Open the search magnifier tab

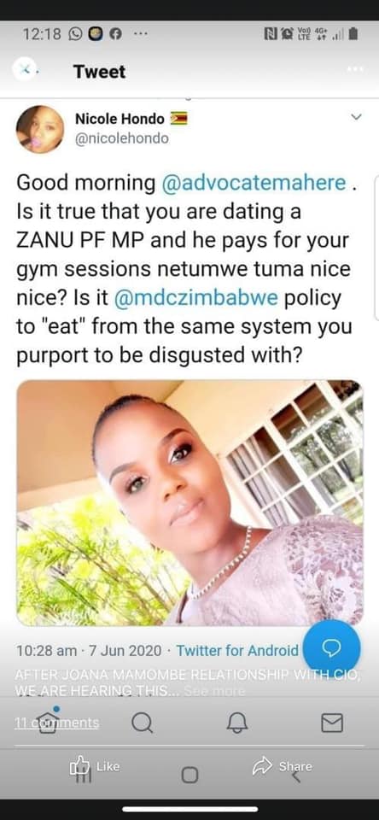pyautogui.click(x=143, y=723)
